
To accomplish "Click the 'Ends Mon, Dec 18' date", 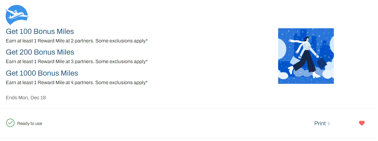I will point(26,98).
